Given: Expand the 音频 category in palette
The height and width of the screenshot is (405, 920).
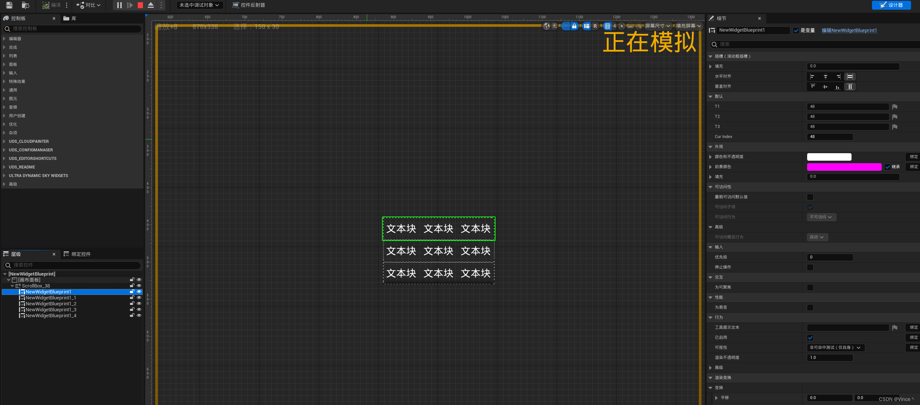Looking at the screenshot, I should (x=13, y=107).
